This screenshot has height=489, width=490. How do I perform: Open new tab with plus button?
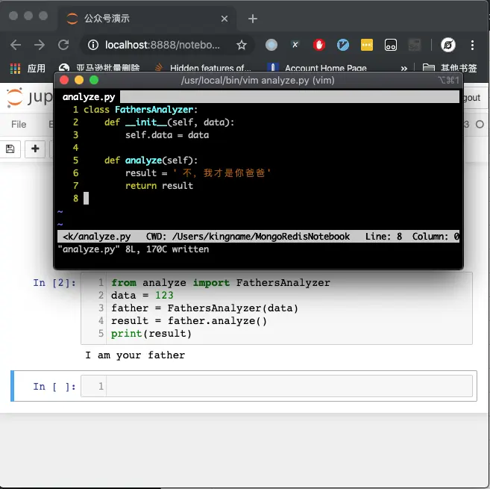click(253, 19)
